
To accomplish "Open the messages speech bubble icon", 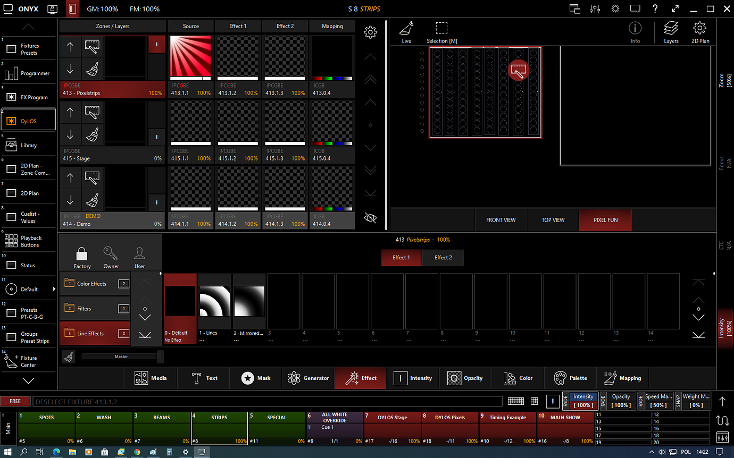I will [x=635, y=9].
